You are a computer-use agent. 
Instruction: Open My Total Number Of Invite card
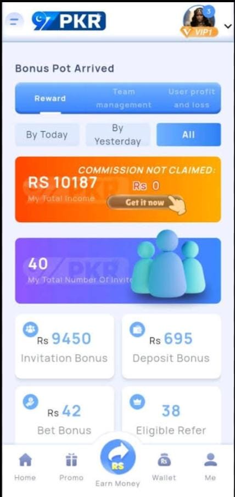118,270
